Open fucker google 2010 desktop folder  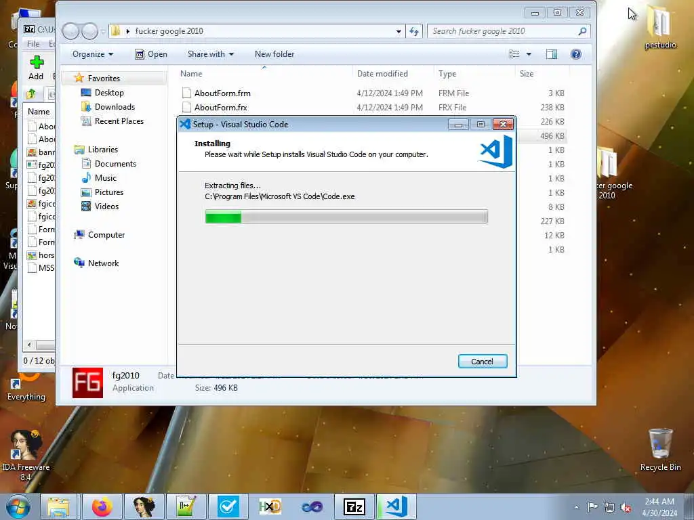click(x=613, y=173)
